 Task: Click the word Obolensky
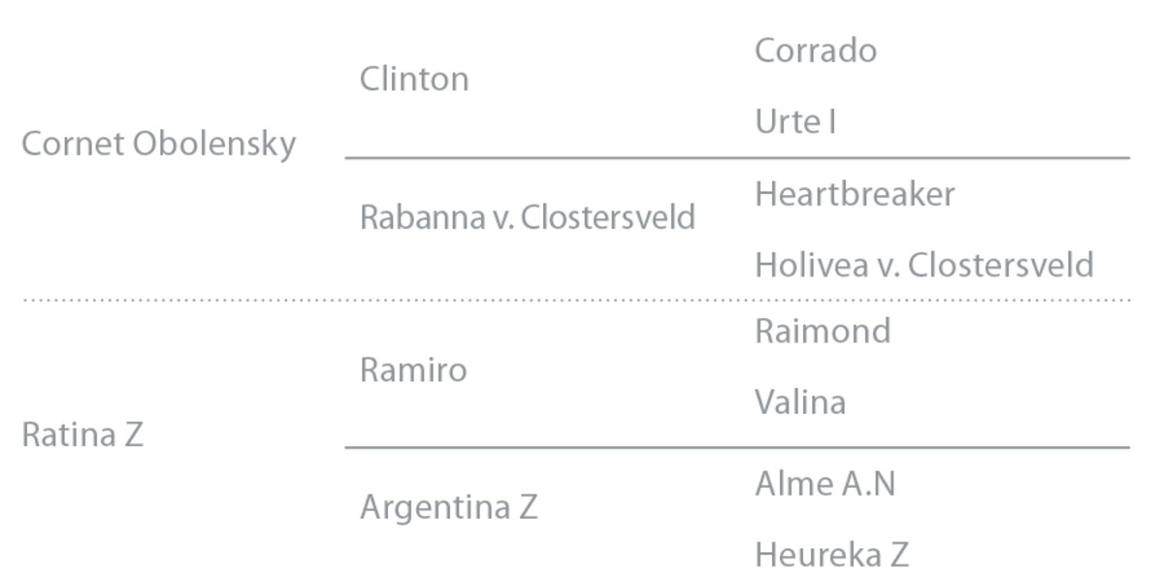(214, 145)
